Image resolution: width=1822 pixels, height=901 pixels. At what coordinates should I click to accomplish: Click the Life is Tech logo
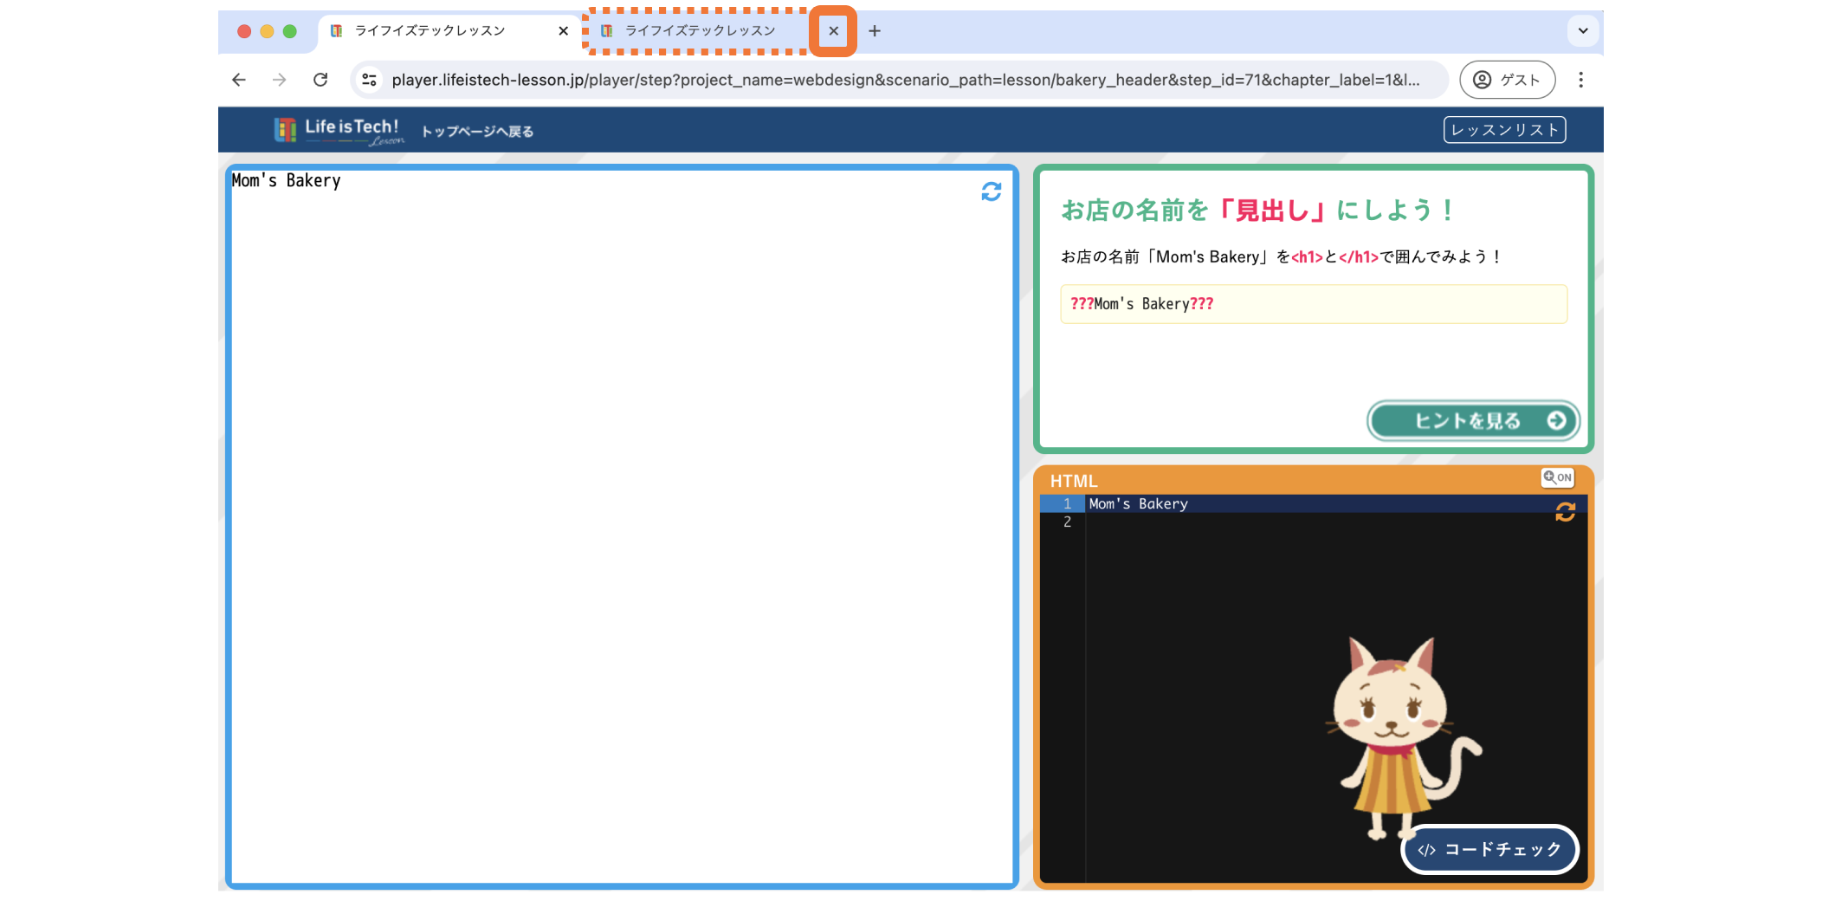click(339, 131)
